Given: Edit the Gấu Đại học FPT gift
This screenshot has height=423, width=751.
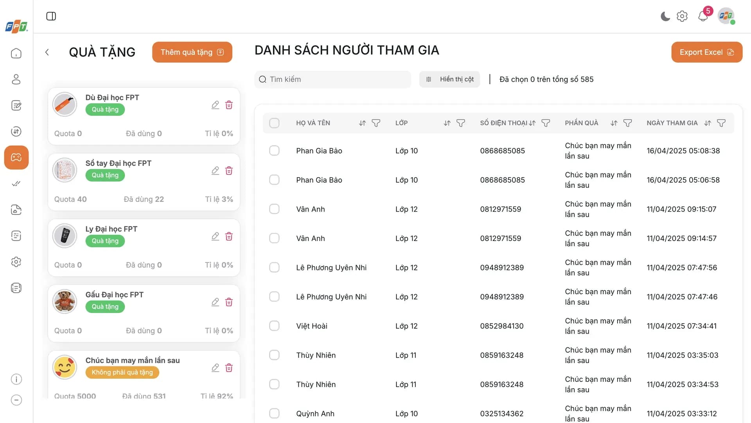Looking at the screenshot, I should 215,302.
